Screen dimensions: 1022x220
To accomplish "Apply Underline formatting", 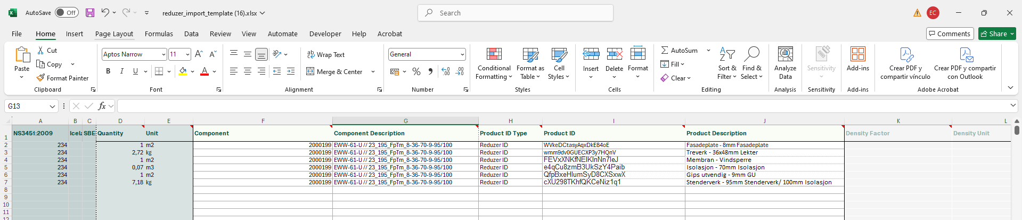I will click(x=135, y=71).
